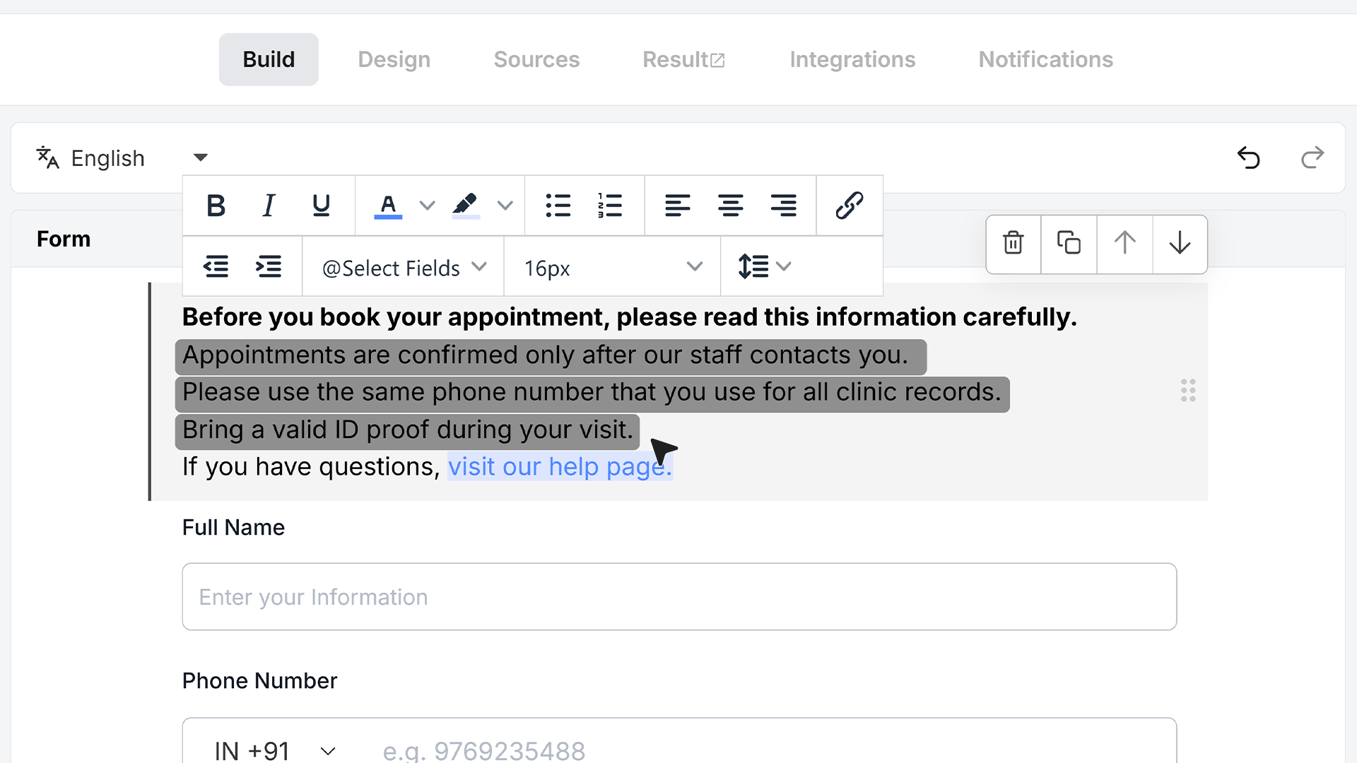Image resolution: width=1357 pixels, height=763 pixels.
Task: Follow the 'visit our help page' link
Action: click(560, 467)
